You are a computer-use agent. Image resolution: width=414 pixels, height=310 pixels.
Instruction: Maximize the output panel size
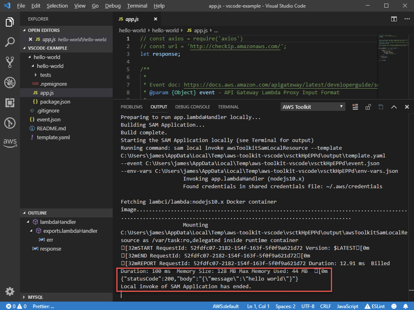(394, 107)
